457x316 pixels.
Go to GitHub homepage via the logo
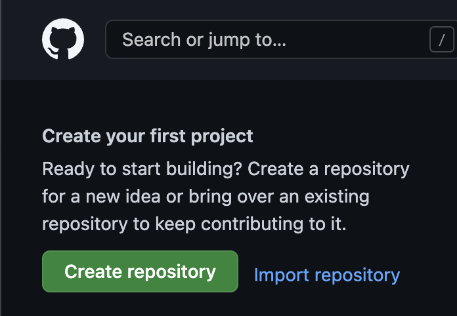(x=63, y=39)
